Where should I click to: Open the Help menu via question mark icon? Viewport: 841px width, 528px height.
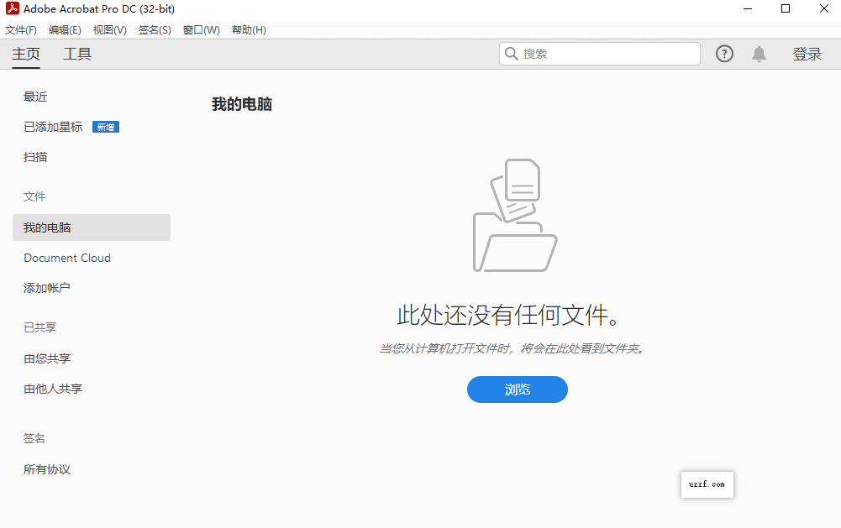(724, 53)
